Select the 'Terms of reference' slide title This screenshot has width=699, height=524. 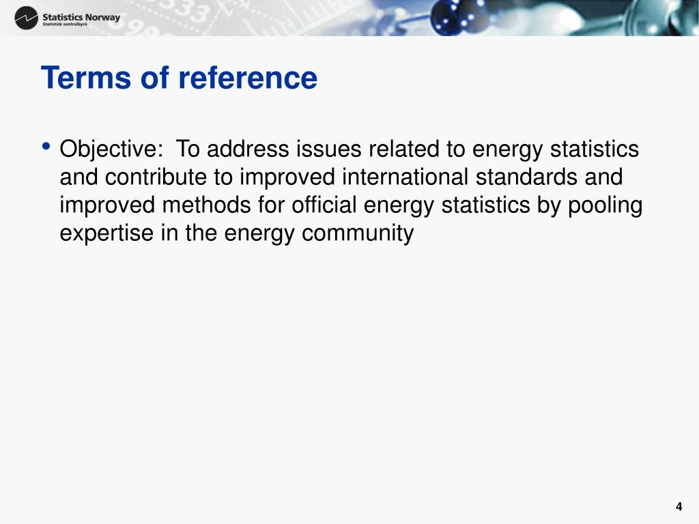click(x=179, y=78)
